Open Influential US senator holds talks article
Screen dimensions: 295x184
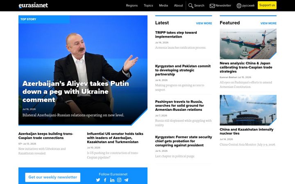[115, 138]
